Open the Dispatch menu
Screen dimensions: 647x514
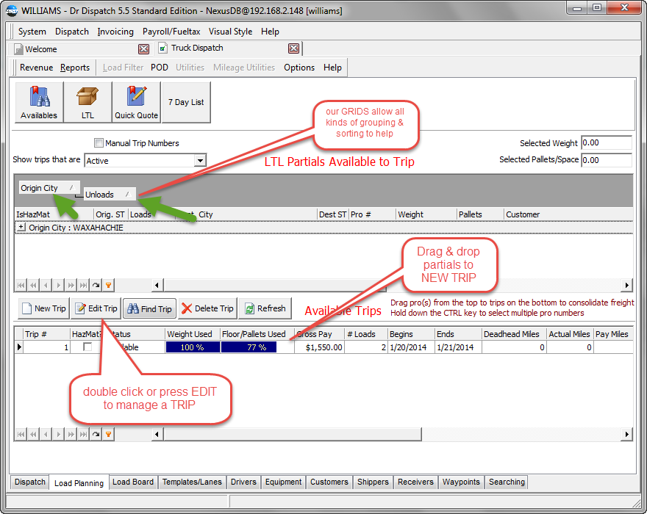[72, 32]
